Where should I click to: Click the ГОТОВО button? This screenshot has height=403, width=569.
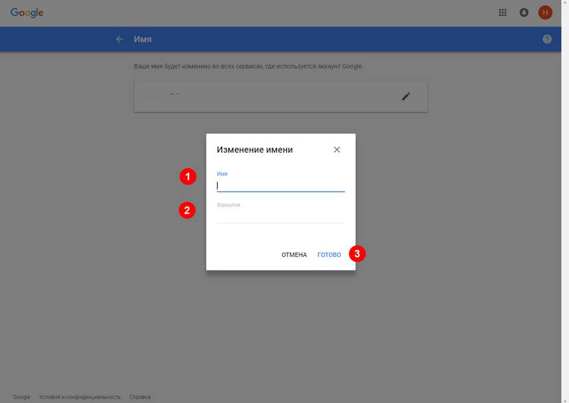tap(329, 255)
